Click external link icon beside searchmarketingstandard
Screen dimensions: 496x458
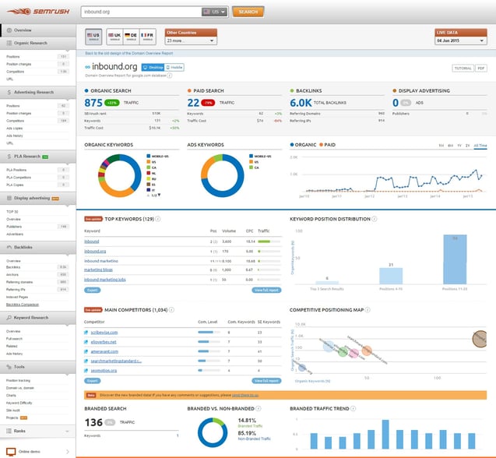point(86,361)
